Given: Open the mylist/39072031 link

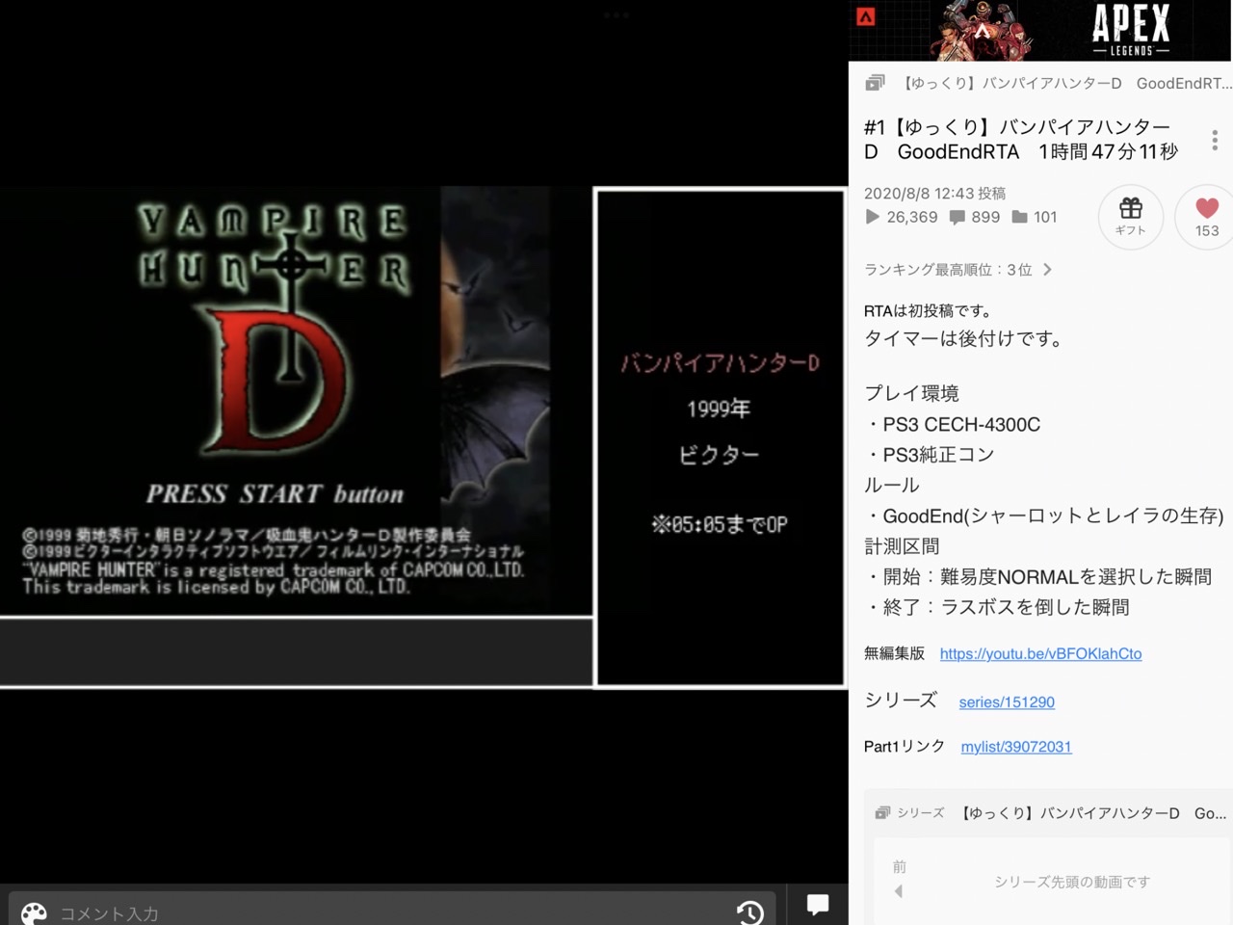Looking at the screenshot, I should point(1016,747).
